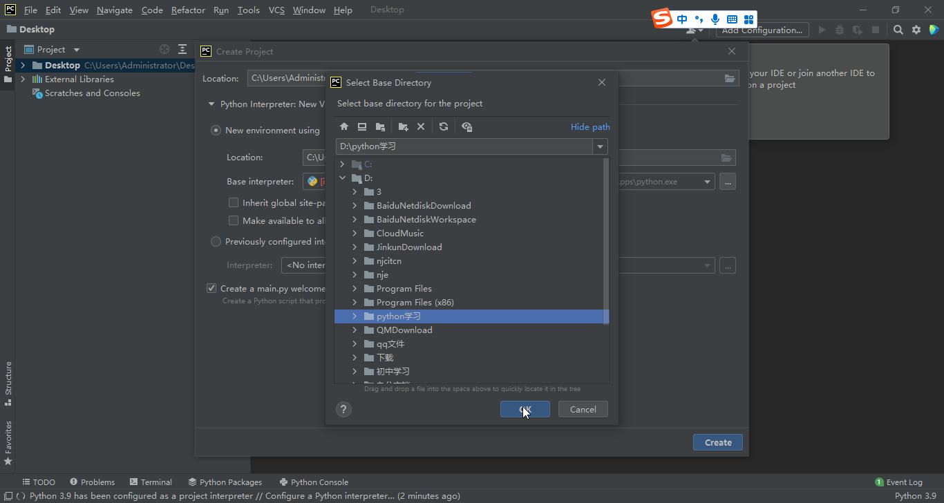Enable Inherit global site-packages checkbox
Image resolution: width=944 pixels, height=503 pixels.
pos(234,202)
